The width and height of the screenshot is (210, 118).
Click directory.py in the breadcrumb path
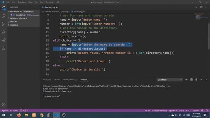(79, 12)
